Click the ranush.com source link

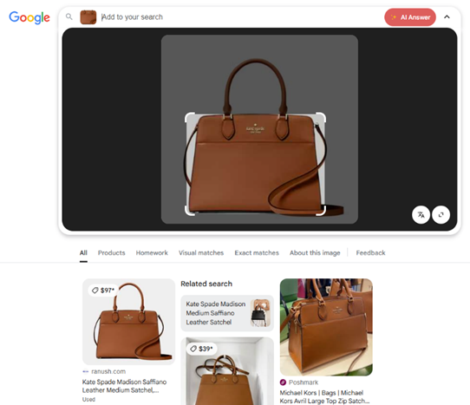point(108,371)
